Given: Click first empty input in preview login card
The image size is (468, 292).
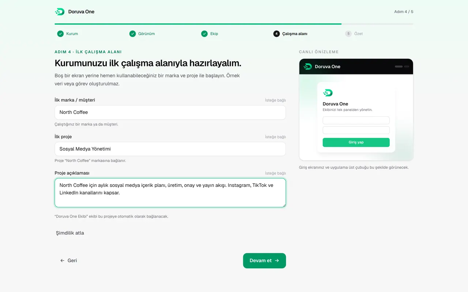Looking at the screenshot, I should click(x=356, y=120).
